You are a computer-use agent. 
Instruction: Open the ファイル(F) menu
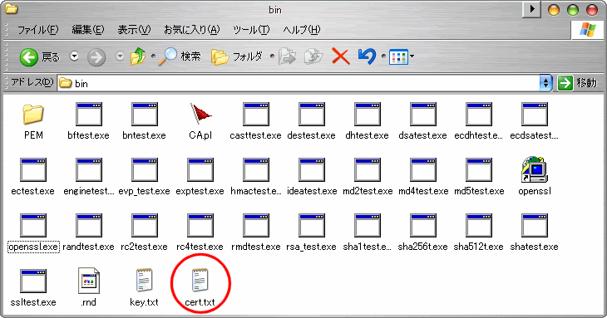point(38,30)
